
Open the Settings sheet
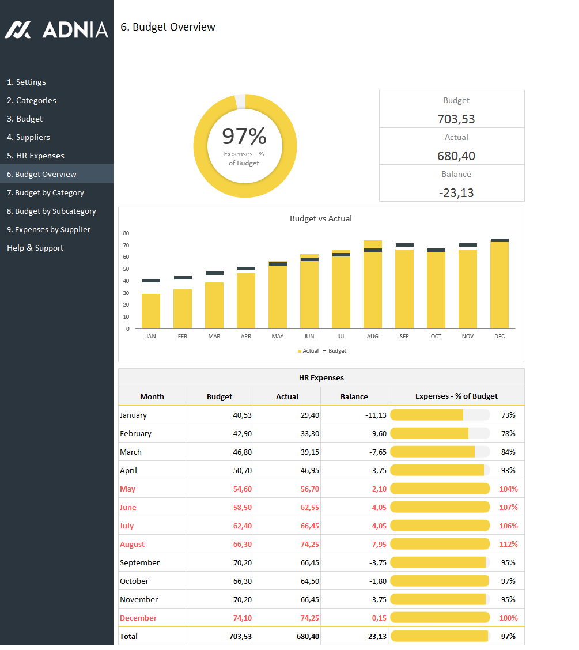(27, 82)
